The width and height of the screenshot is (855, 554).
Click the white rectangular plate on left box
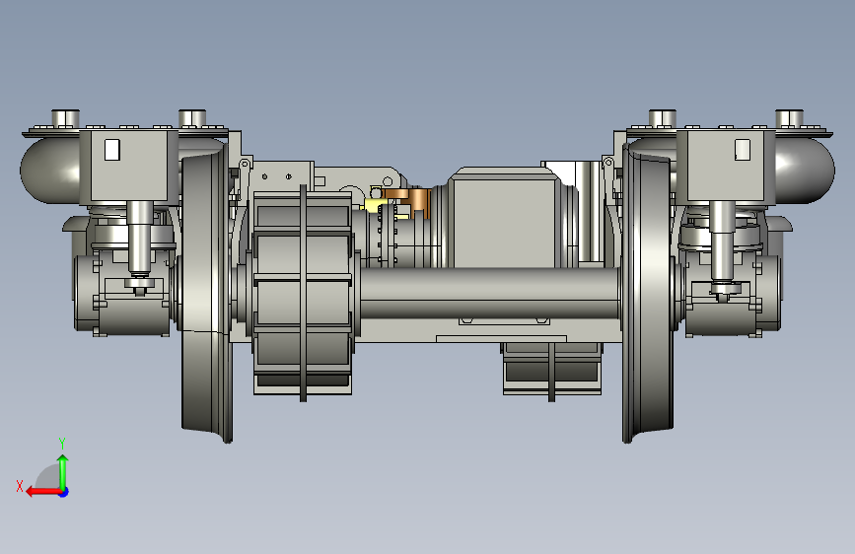(112, 150)
